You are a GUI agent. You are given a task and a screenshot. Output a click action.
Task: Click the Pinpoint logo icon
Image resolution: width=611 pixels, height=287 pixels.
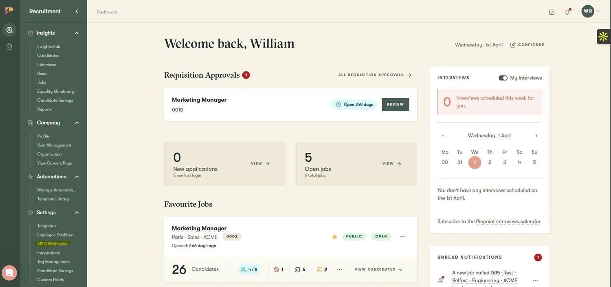pyautogui.click(x=9, y=11)
